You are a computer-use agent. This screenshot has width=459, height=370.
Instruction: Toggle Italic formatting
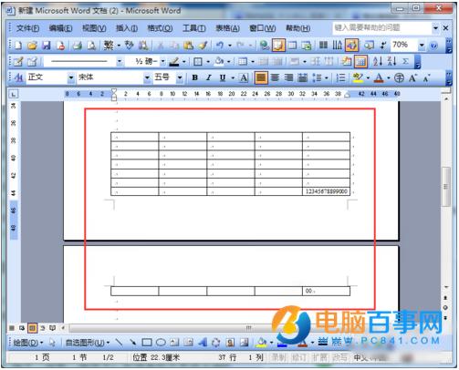tap(209, 77)
